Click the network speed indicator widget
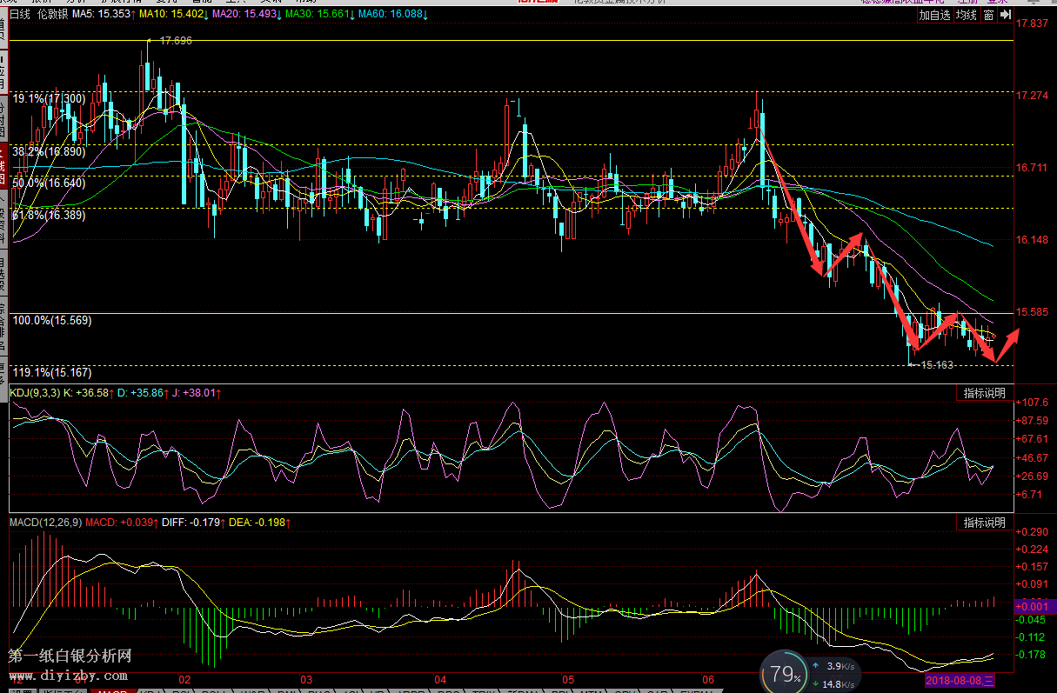The height and width of the screenshot is (693, 1057). point(837,674)
